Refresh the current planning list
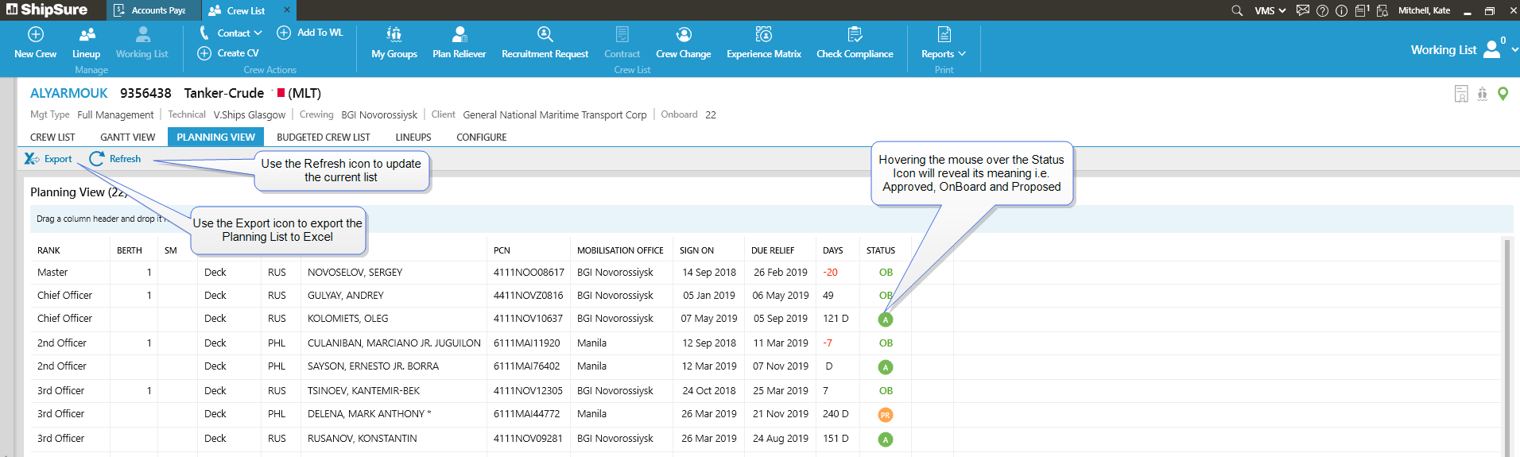Viewport: 1520px width, 457px height. pos(115,159)
